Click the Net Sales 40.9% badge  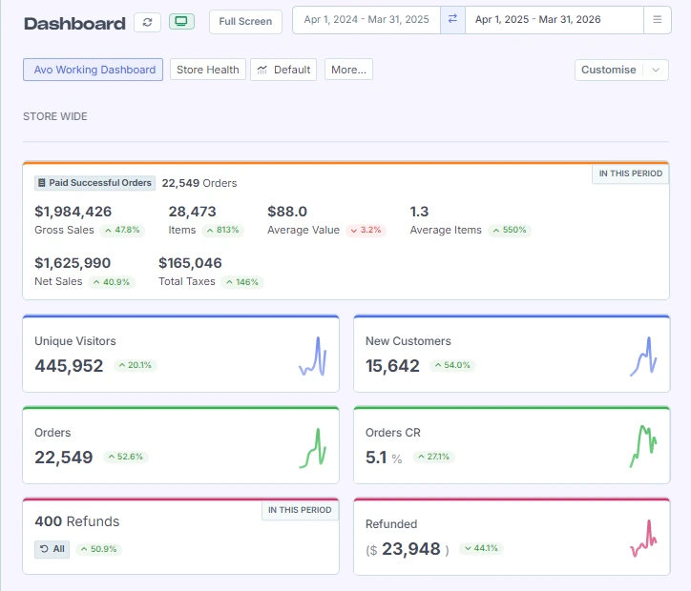pos(112,282)
